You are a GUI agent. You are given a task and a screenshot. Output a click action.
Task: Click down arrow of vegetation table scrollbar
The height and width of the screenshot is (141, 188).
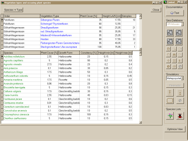[141, 49]
